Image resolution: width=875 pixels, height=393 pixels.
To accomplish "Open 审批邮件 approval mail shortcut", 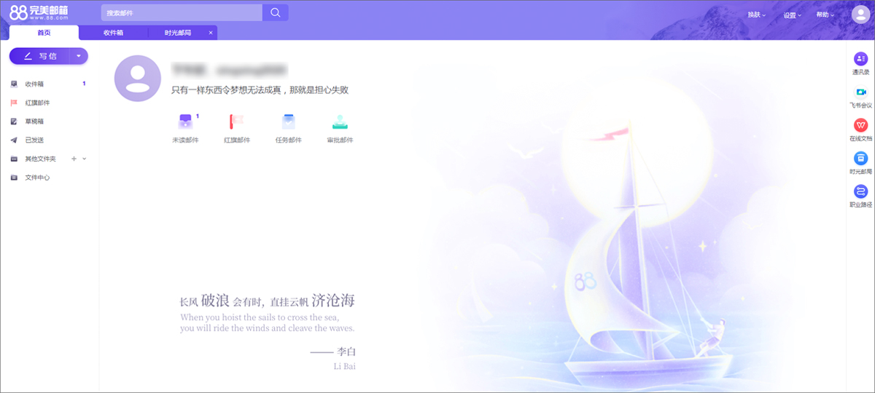I will [340, 122].
